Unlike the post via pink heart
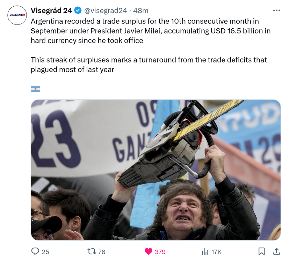This screenshot has width=289, height=262. pyautogui.click(x=149, y=251)
